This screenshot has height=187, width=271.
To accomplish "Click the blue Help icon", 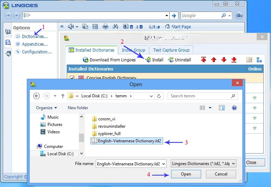I will click(x=234, y=108).
